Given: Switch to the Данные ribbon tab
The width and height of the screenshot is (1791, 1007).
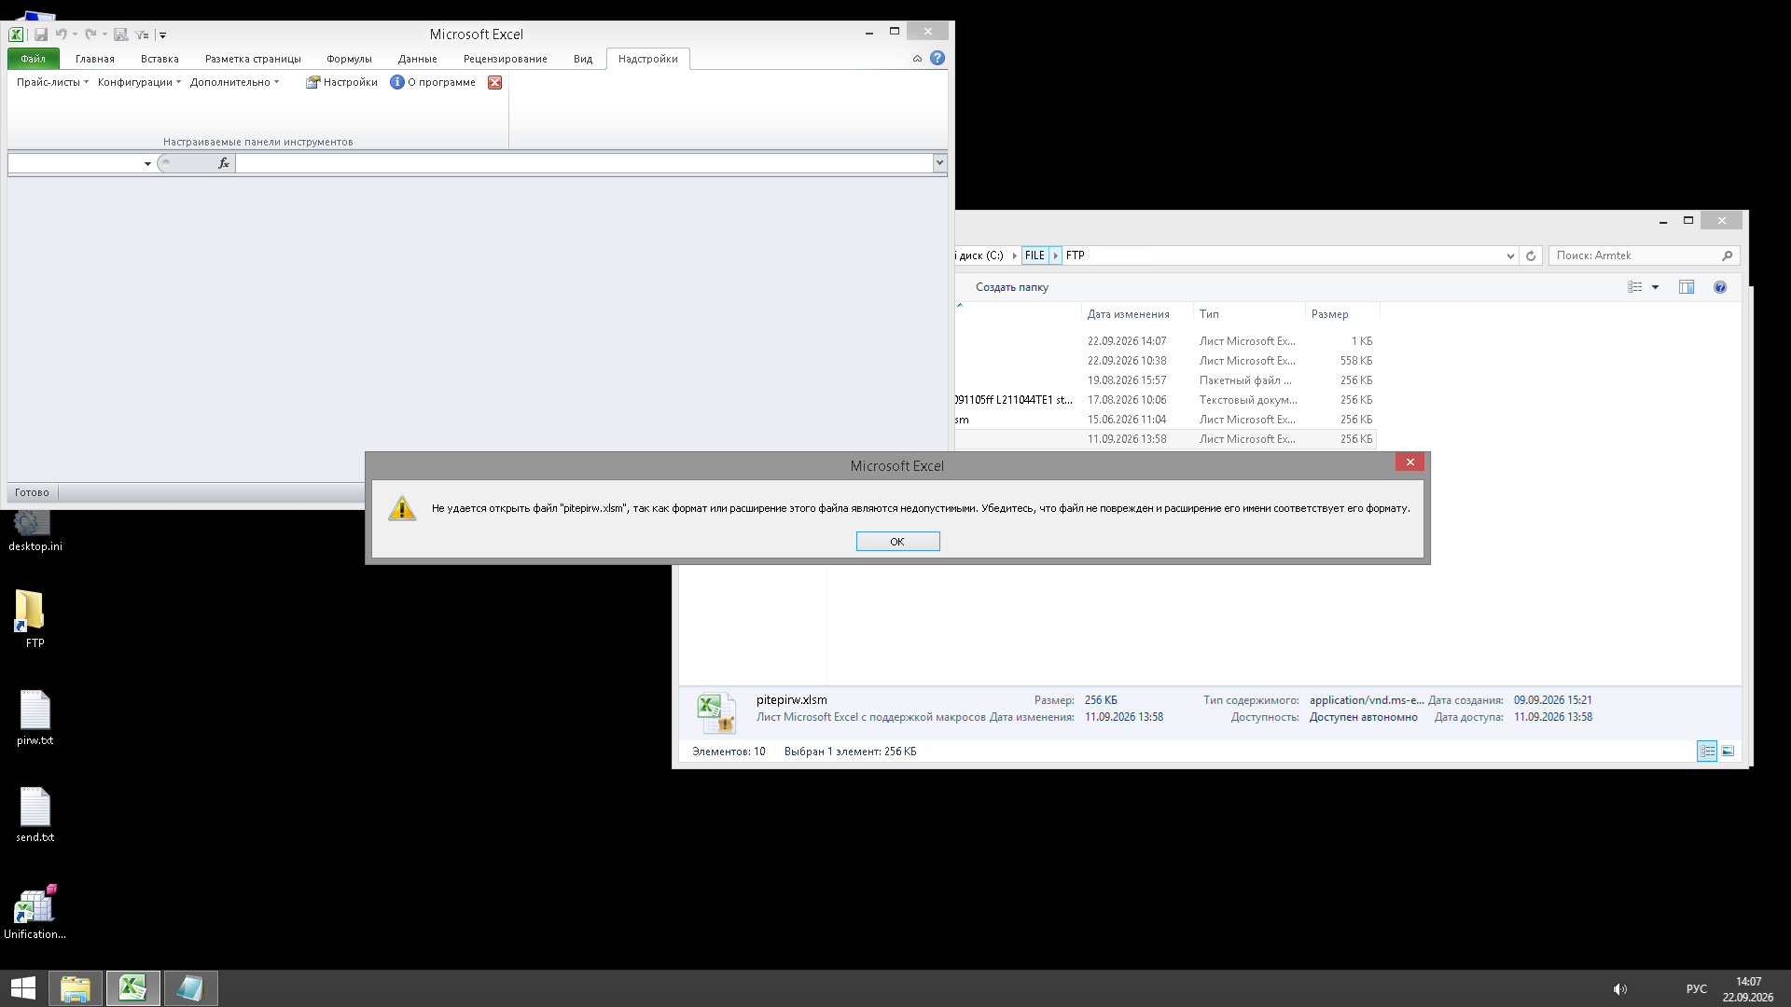Looking at the screenshot, I should 417,59.
